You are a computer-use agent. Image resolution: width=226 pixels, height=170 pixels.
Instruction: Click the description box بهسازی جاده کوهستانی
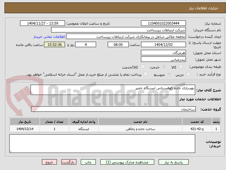click(113, 90)
